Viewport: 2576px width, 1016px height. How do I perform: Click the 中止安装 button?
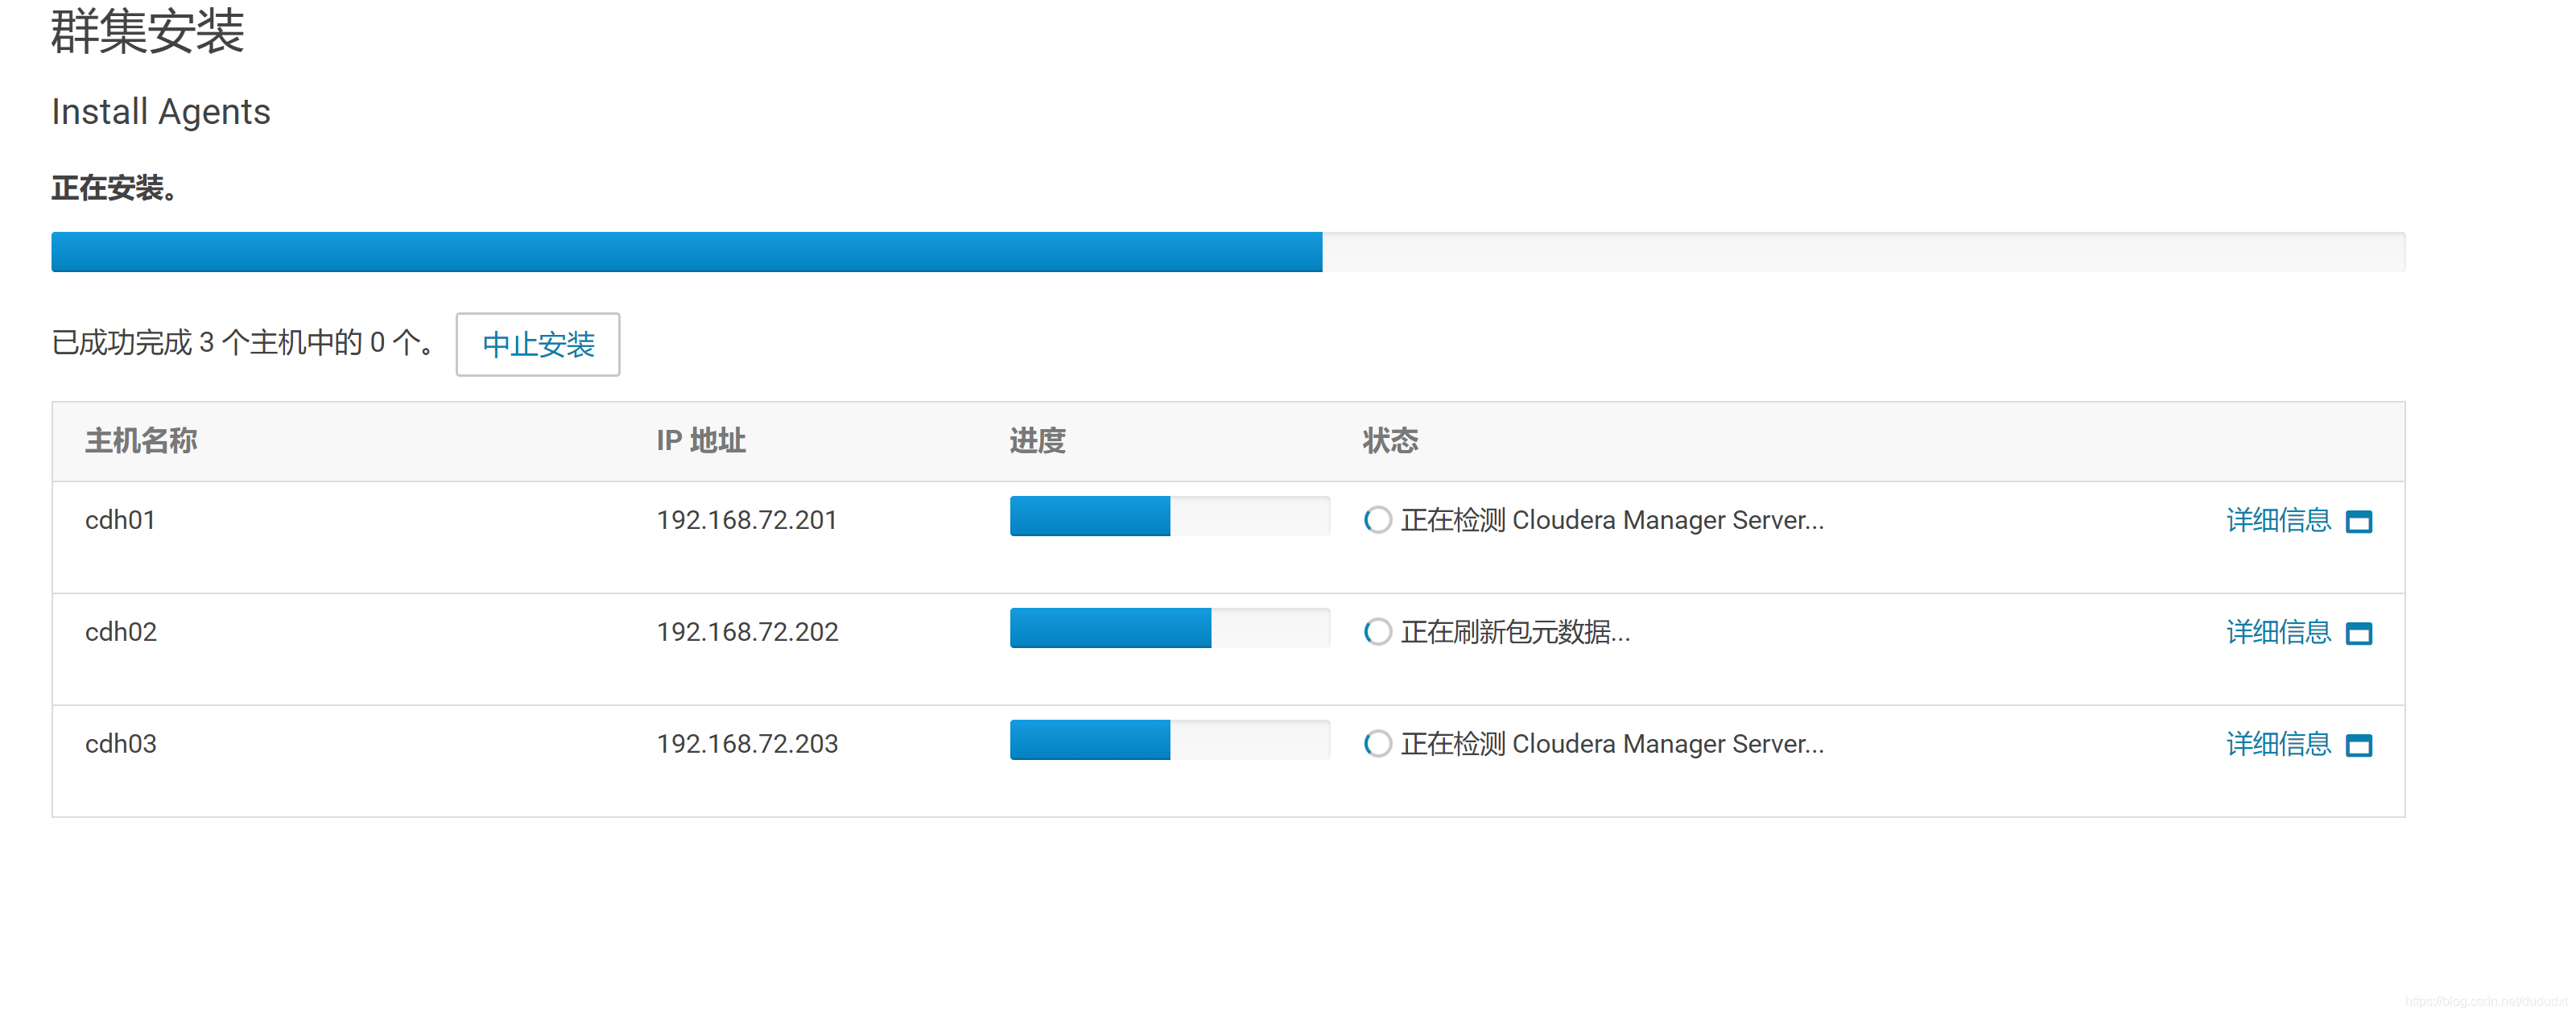pyautogui.click(x=537, y=345)
